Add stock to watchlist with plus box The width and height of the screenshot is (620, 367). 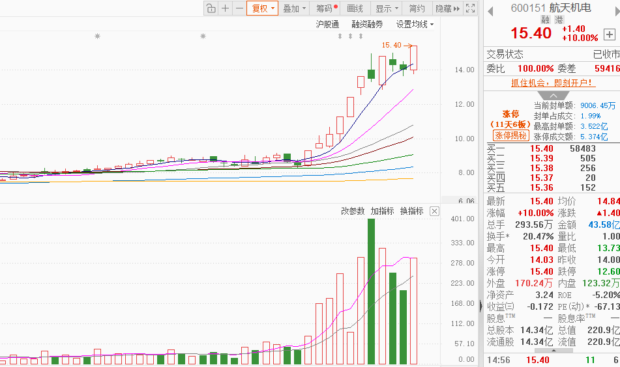[610, 34]
